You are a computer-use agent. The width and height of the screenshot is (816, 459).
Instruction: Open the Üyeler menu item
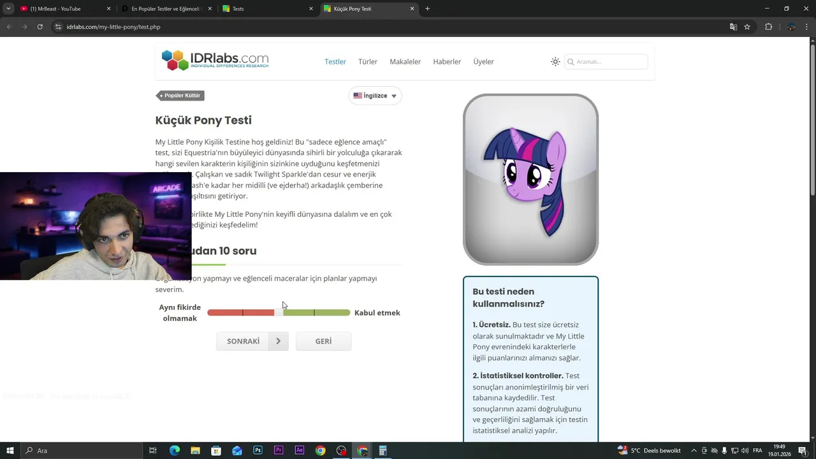(483, 62)
